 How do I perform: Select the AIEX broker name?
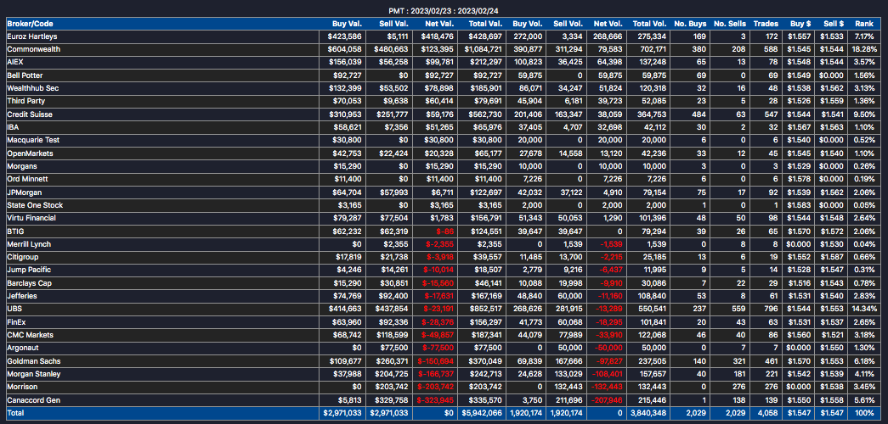[15, 62]
